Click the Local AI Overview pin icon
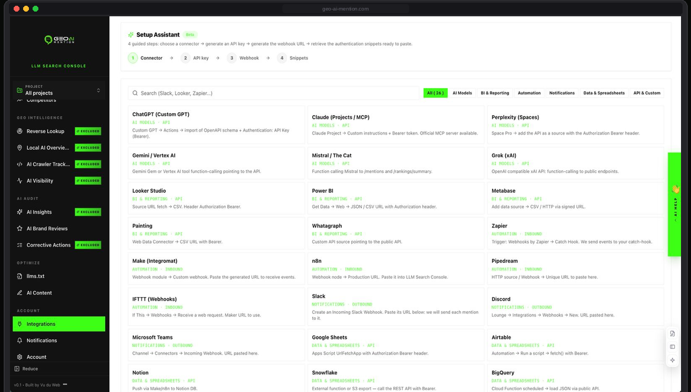This screenshot has width=691, height=392. tap(20, 148)
